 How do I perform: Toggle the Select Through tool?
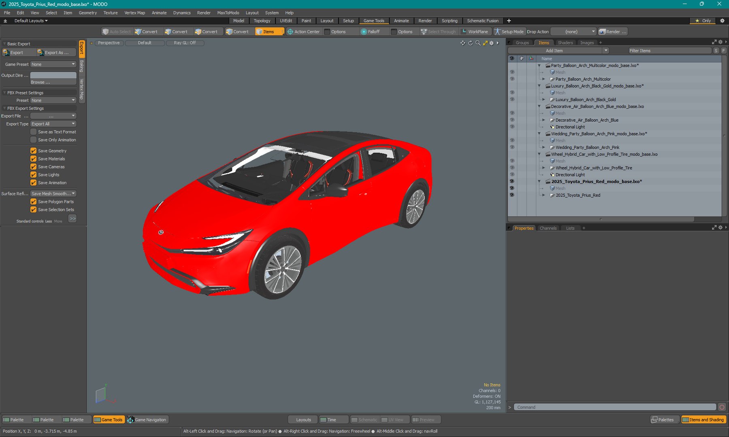[438, 32]
